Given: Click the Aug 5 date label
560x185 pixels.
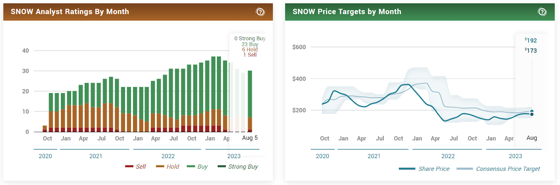Looking at the screenshot, I should 250,138.
